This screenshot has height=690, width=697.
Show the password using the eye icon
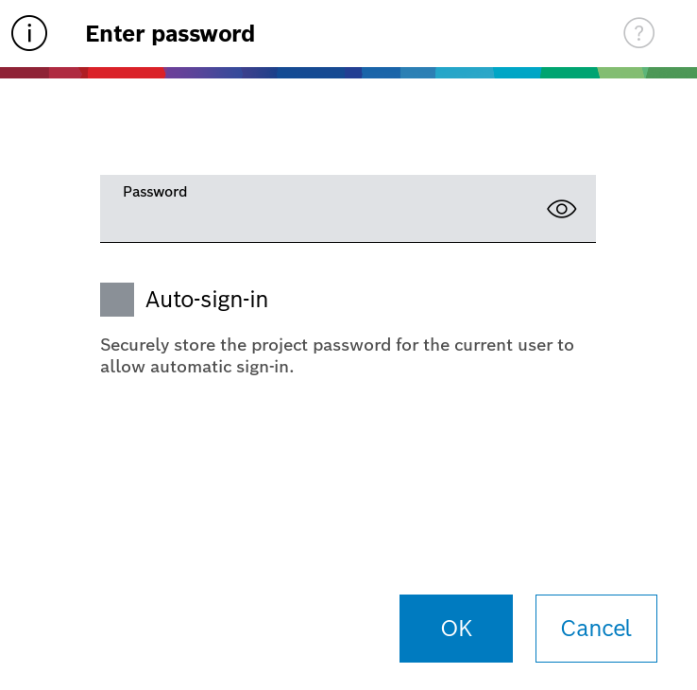561,209
